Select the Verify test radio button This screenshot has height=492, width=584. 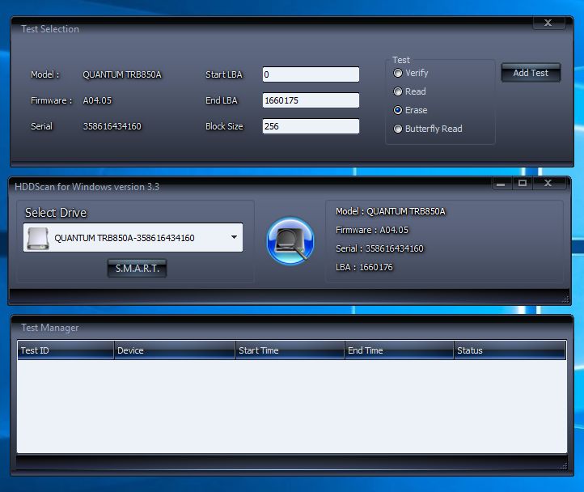click(398, 73)
